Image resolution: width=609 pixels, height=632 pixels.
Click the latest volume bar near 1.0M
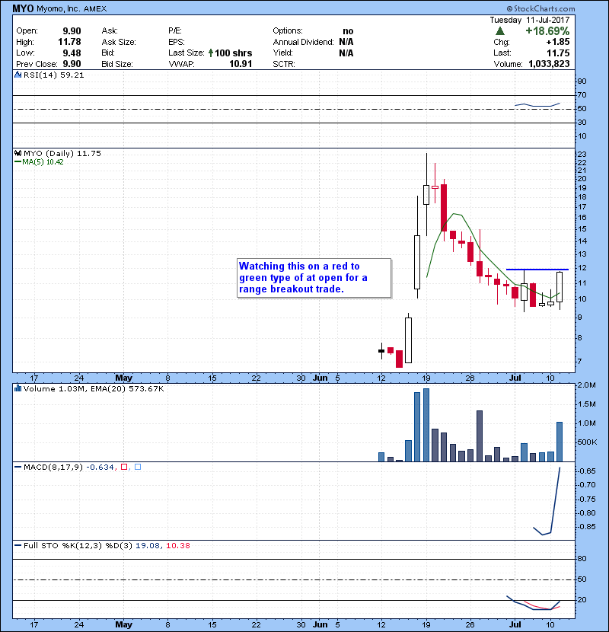coord(560,442)
